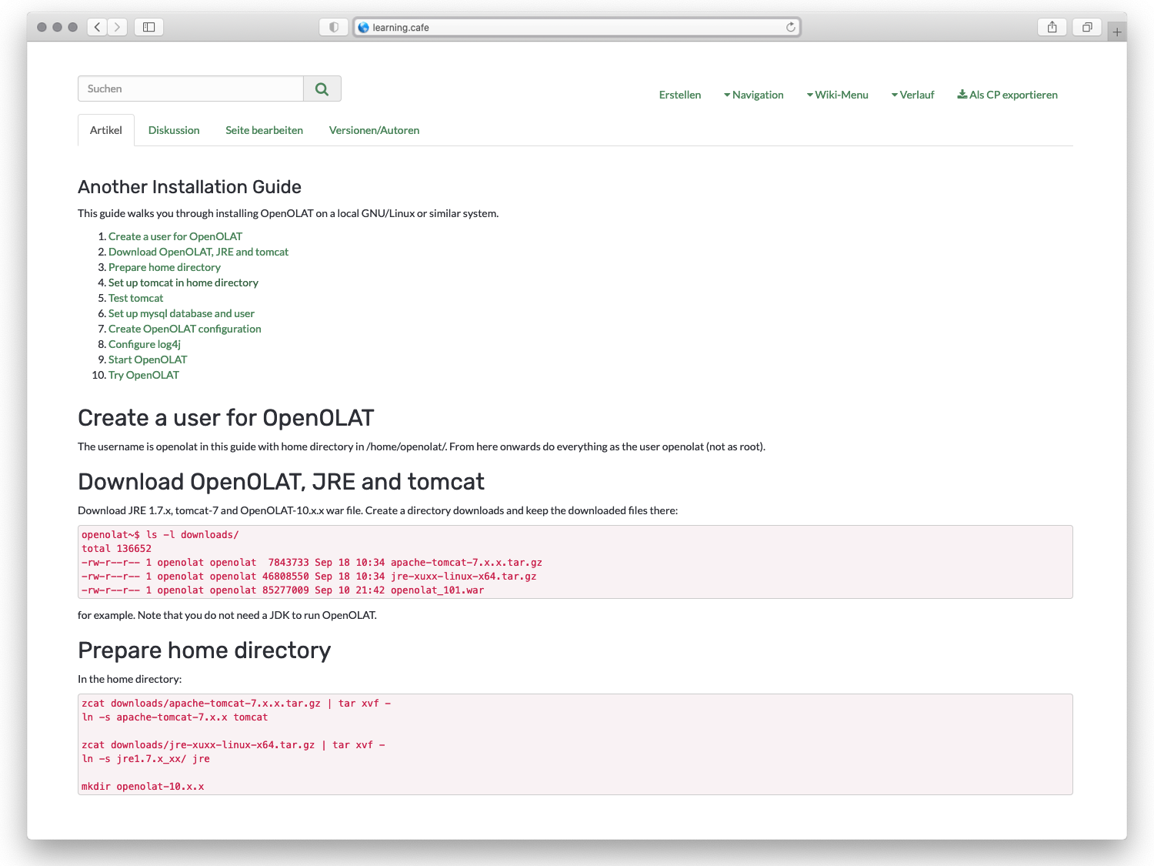Image resolution: width=1154 pixels, height=866 pixels.
Task: Focus the learning.cafe address bar
Action: 577,27
